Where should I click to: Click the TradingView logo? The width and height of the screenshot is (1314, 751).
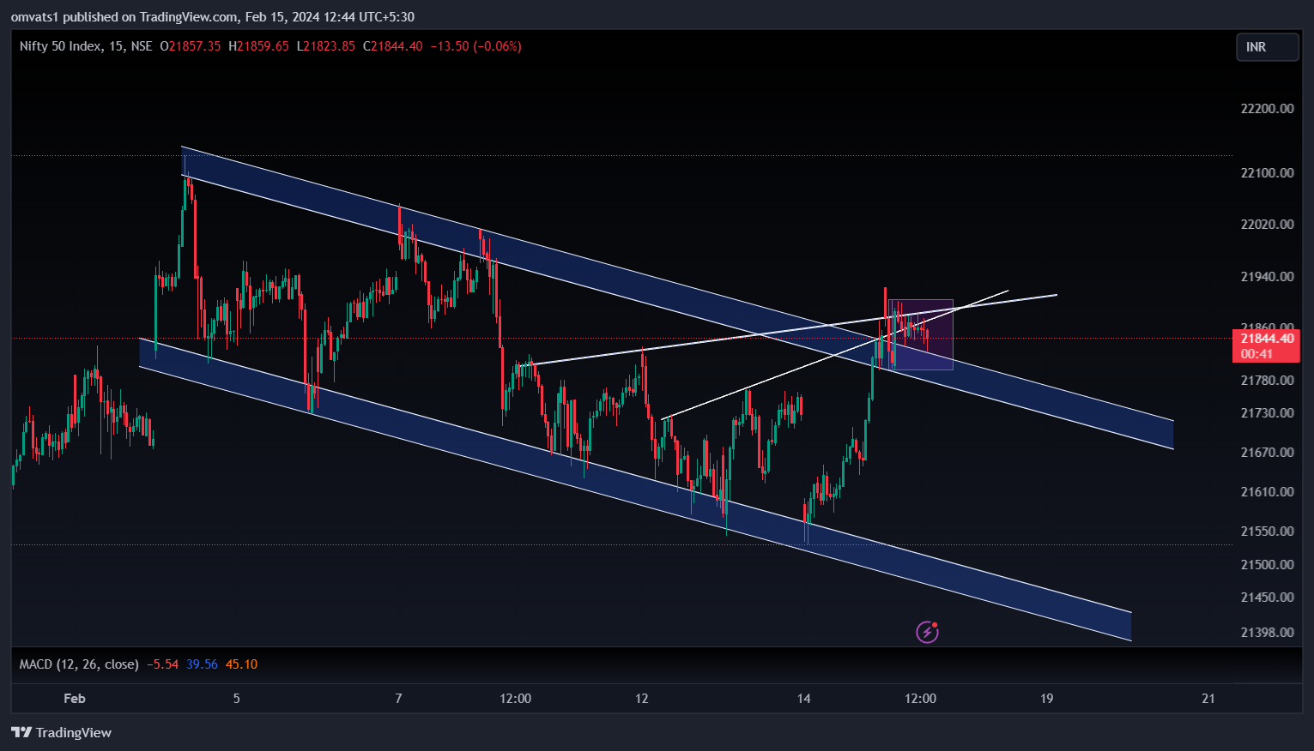(61, 732)
